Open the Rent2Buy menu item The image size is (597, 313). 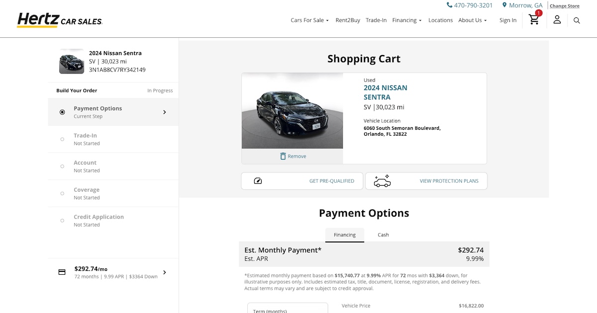[x=347, y=20]
